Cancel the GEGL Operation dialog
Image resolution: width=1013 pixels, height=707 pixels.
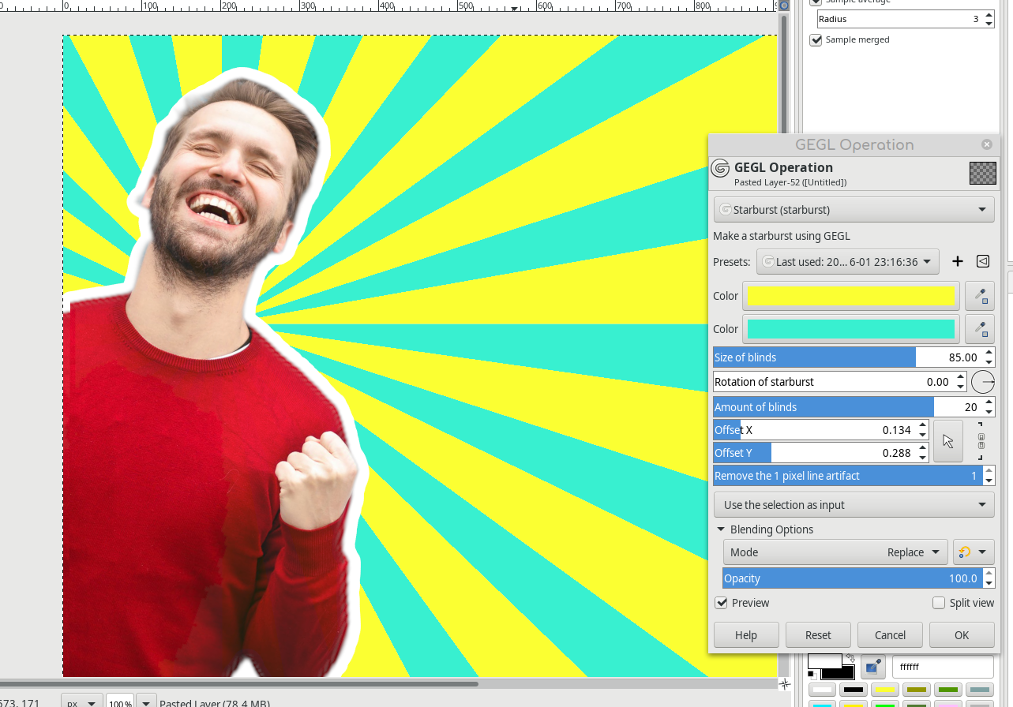[890, 635]
